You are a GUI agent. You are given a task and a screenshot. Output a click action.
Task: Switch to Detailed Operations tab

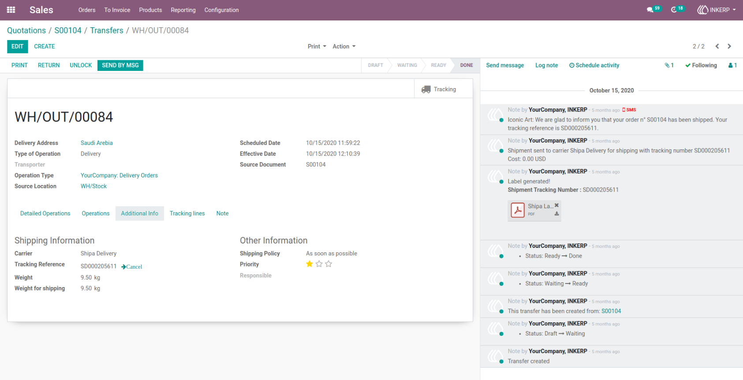coord(45,214)
